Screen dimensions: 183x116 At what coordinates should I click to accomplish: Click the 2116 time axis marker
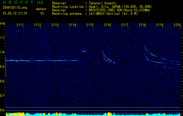tap(107, 25)
